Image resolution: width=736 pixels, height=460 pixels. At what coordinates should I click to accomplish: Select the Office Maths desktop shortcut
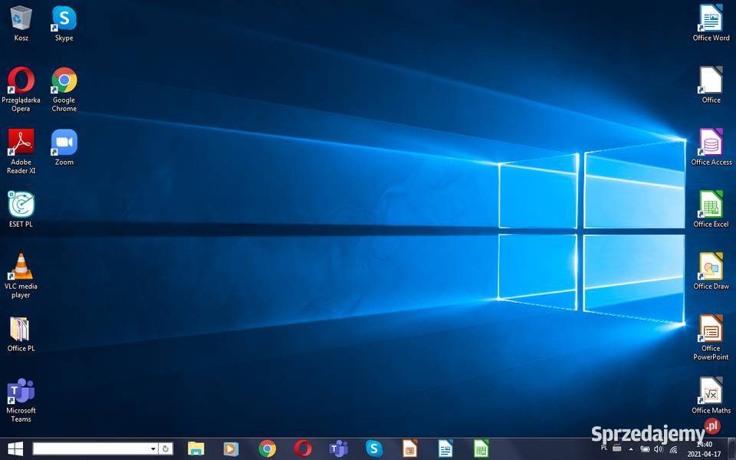[x=711, y=396]
